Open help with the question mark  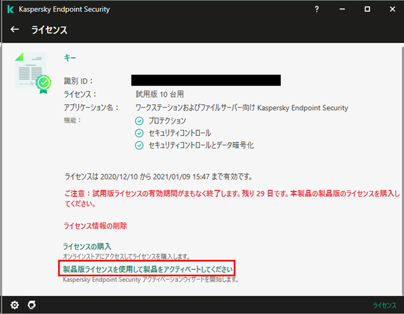coord(317,9)
